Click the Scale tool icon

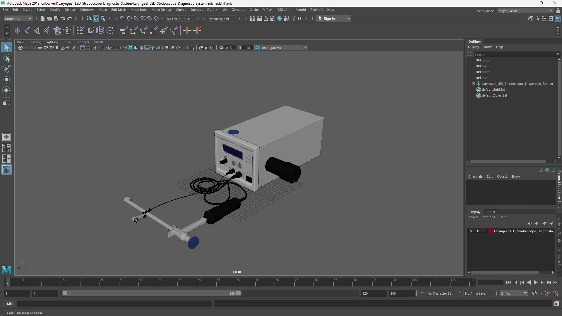6,101
